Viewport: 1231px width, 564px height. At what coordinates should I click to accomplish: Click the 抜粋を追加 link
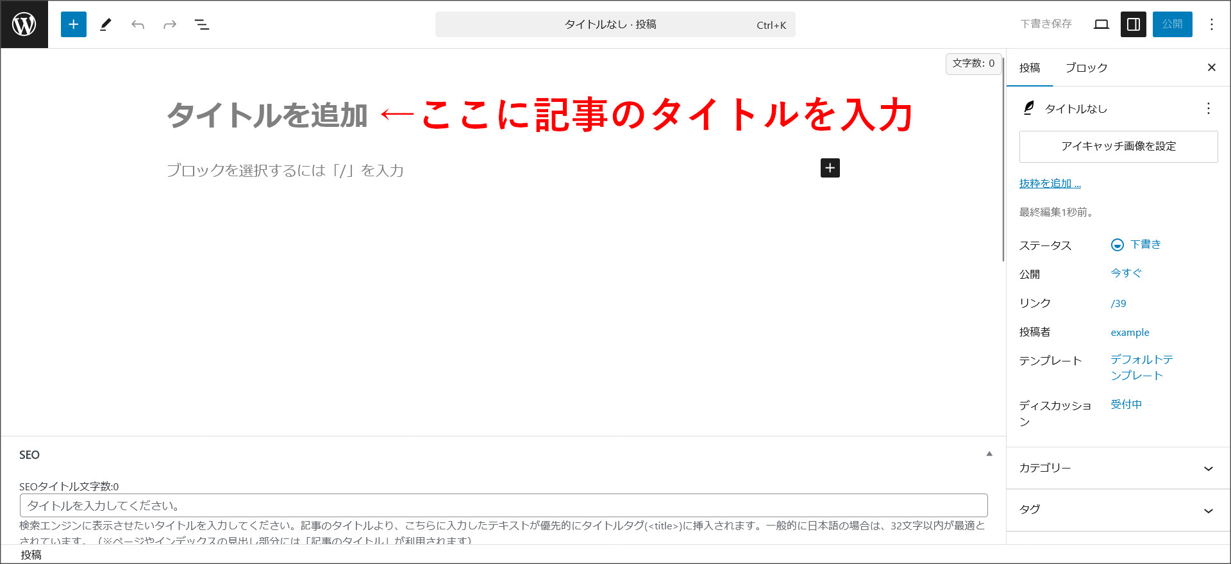(x=1050, y=183)
